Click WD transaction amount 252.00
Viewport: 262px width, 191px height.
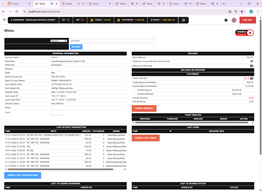88,147
